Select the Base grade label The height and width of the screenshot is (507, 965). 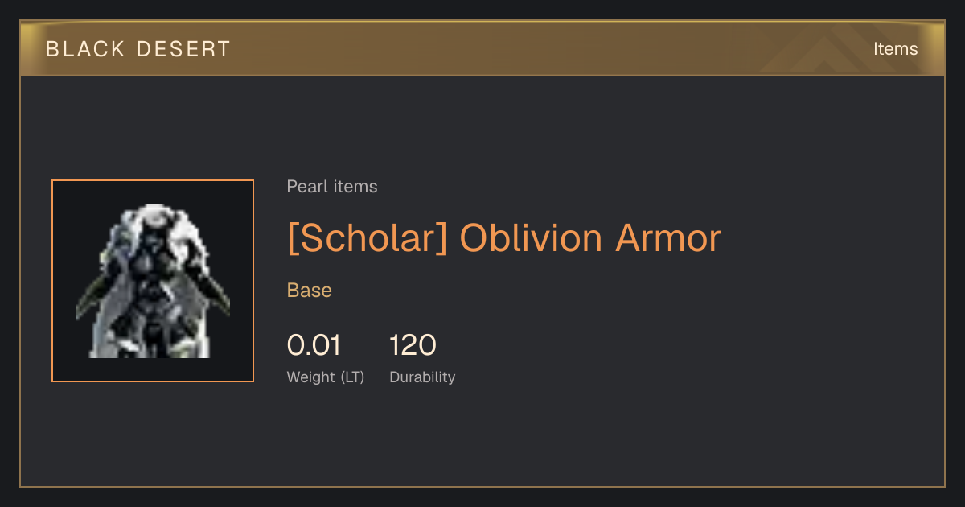point(310,291)
